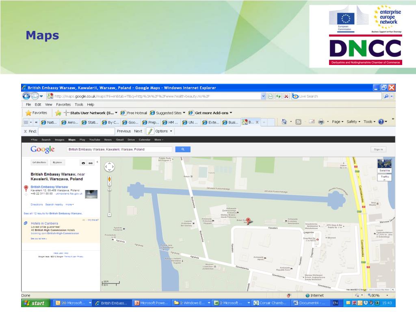Click the red Stop loading icon
The height and width of the screenshot is (312, 416).
pyautogui.click(x=286, y=96)
